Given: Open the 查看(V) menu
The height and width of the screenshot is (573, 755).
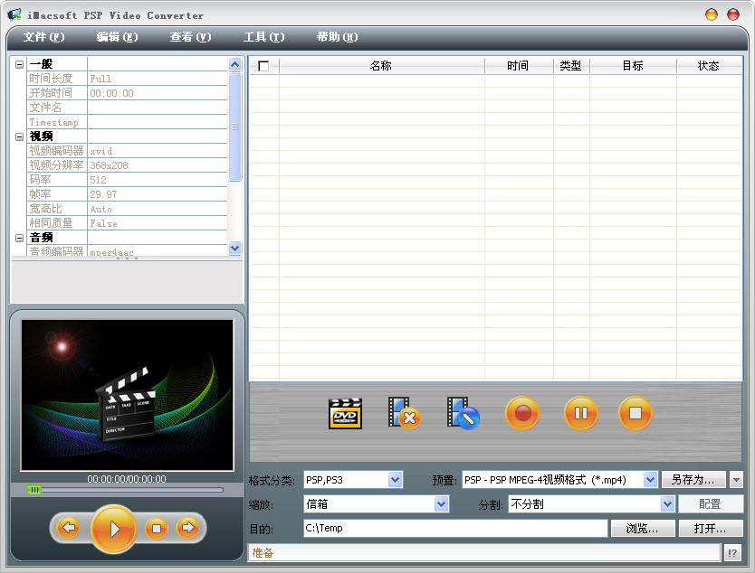Looking at the screenshot, I should coord(190,37).
